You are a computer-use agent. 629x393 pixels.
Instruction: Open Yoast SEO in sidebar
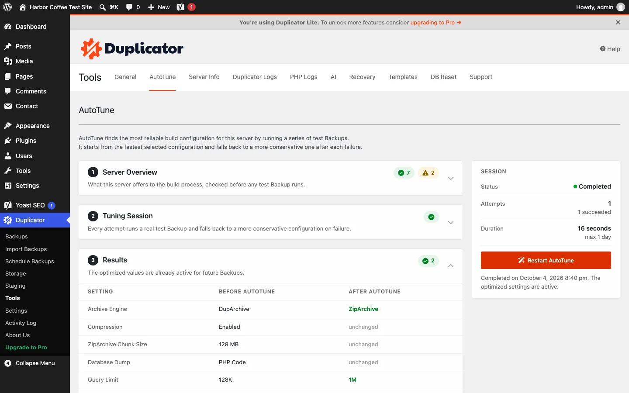[35, 205]
